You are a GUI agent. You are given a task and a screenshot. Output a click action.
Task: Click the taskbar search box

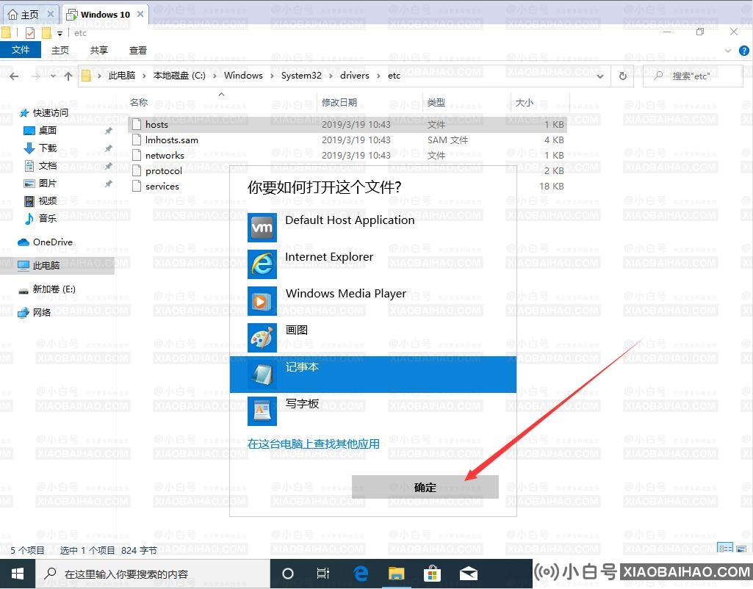[153, 574]
